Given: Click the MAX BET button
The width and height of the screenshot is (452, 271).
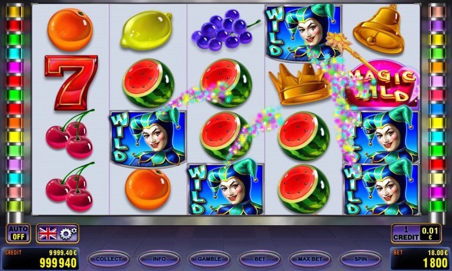Looking at the screenshot, I should (310, 259).
